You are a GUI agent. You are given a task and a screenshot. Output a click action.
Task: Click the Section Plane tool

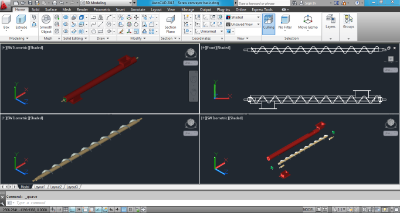pyautogui.click(x=170, y=24)
